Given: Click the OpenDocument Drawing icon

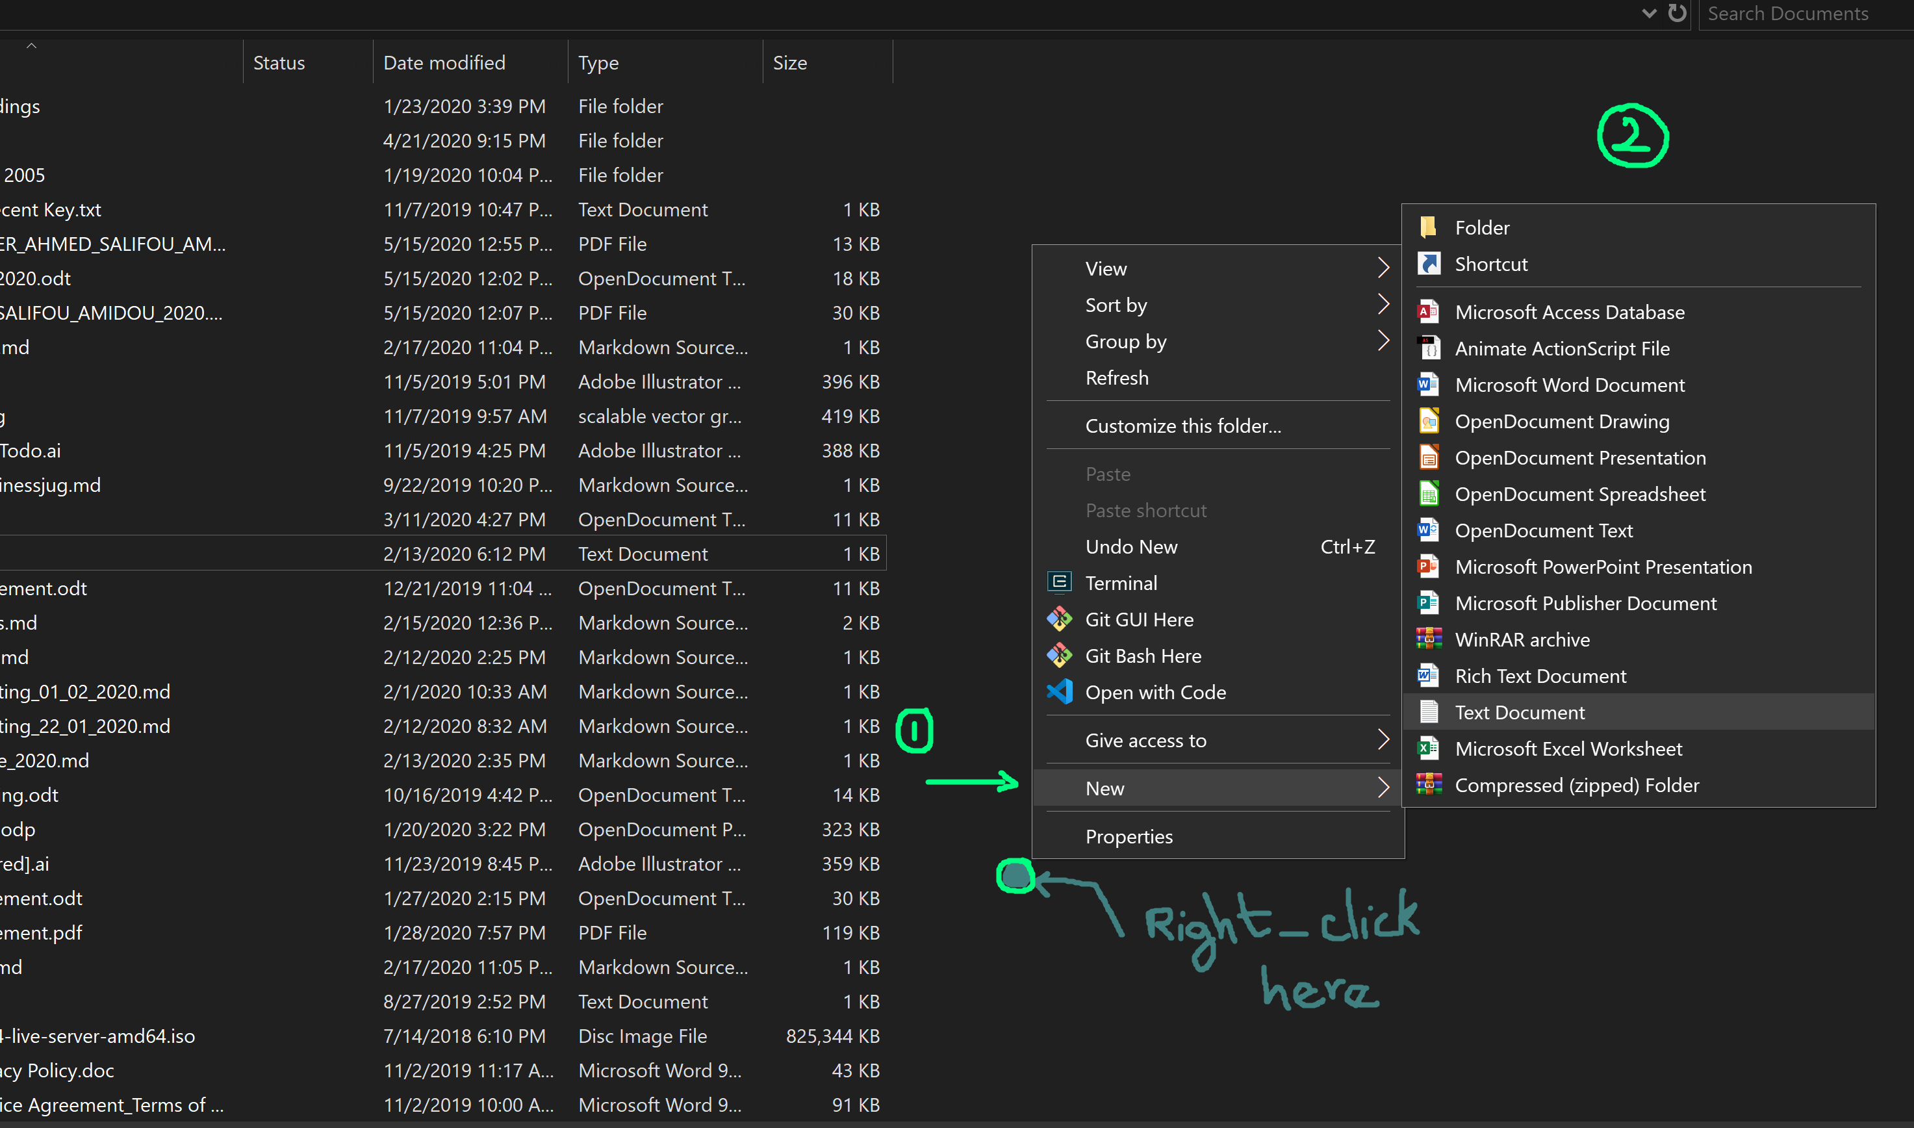Looking at the screenshot, I should point(1428,421).
